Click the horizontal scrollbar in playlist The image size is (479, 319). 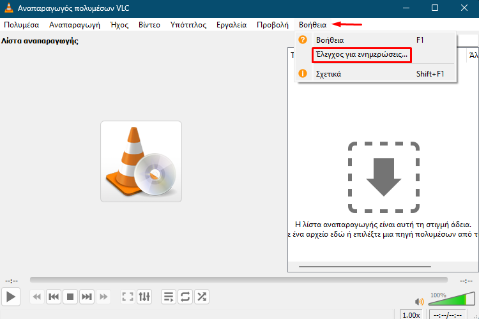point(365,267)
